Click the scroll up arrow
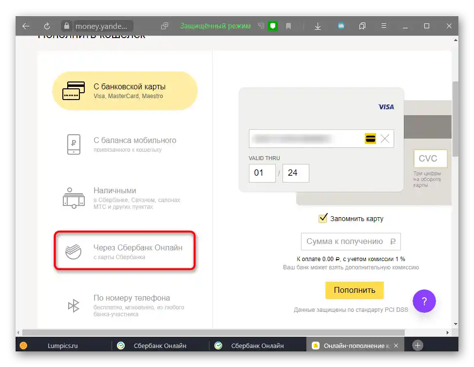The width and height of the screenshot is (474, 367). [455, 40]
